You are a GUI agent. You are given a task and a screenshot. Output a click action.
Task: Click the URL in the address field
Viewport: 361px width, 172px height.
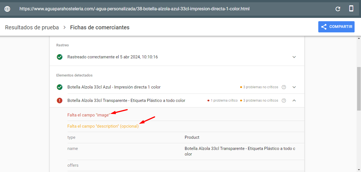[135, 9]
